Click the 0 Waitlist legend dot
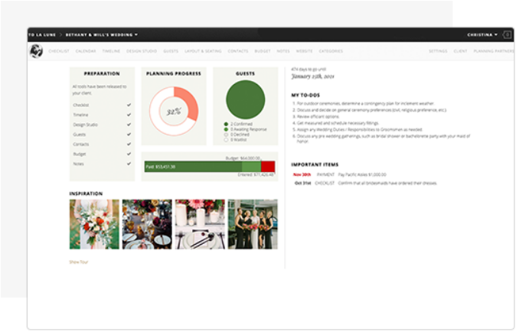 pos(226,140)
